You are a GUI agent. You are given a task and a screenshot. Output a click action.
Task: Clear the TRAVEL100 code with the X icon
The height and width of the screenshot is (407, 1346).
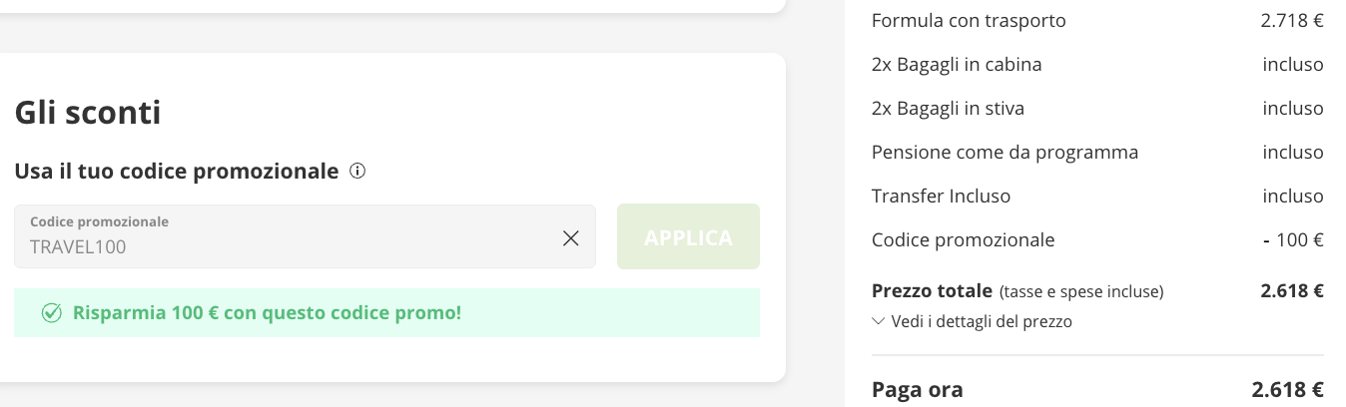[x=571, y=237]
